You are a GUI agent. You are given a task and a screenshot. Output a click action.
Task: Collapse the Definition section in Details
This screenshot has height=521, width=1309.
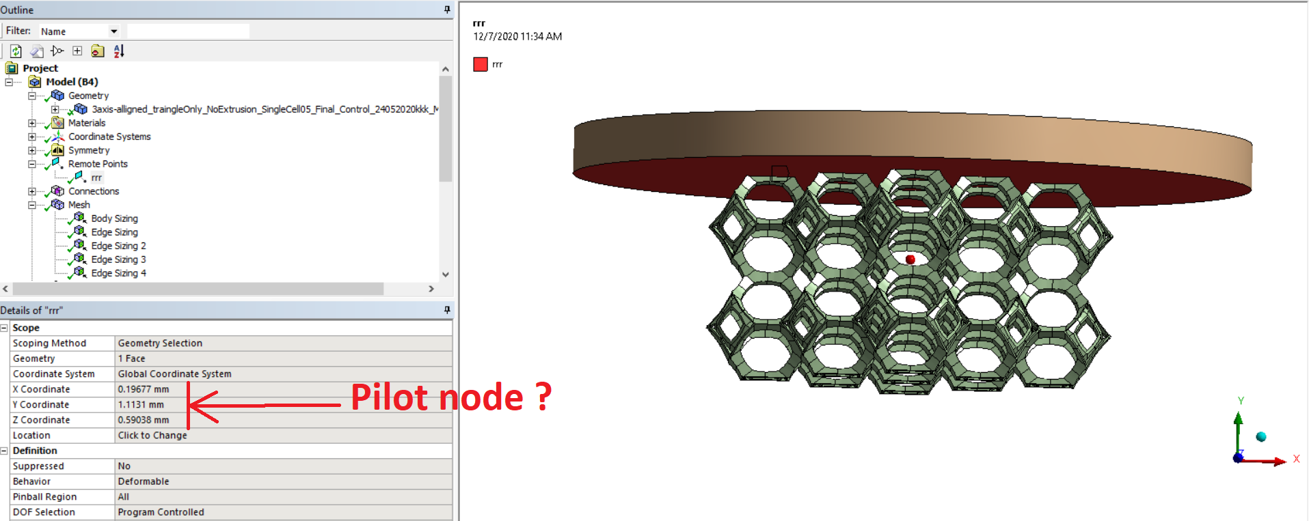tap(4, 451)
